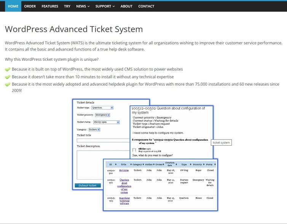Screen dimensions: 287x224
Task: Open the Ticket status Newly open dropdown
Action: pyautogui.click(x=106, y=122)
